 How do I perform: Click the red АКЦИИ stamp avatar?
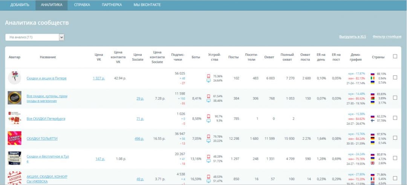click(15, 178)
